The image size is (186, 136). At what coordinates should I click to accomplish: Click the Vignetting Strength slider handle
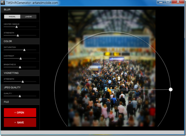pos(23,82)
